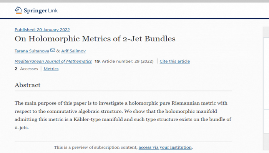
Task: Open Mediterranean Journal of Mathematics link
Action: 53,61
